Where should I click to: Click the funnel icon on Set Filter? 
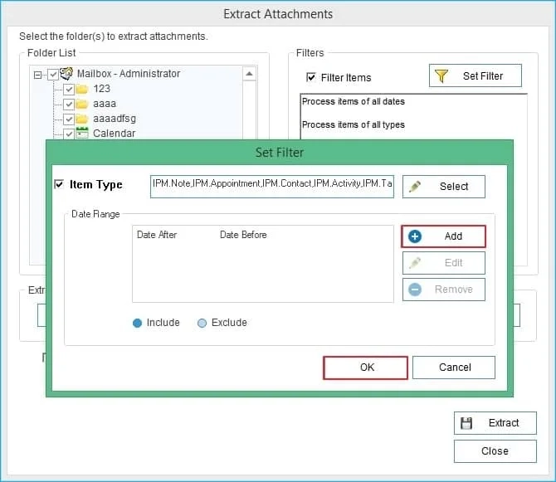441,75
